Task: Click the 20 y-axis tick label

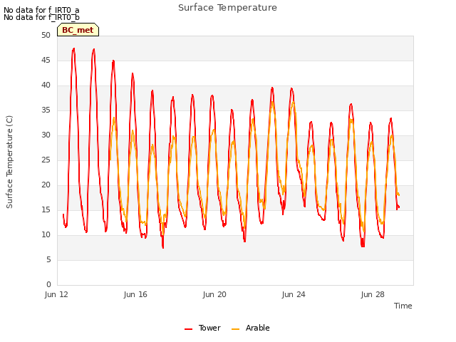Action: (46, 185)
